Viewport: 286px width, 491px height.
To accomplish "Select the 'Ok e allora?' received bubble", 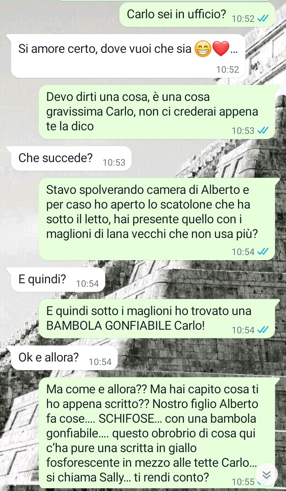I will click(64, 358).
